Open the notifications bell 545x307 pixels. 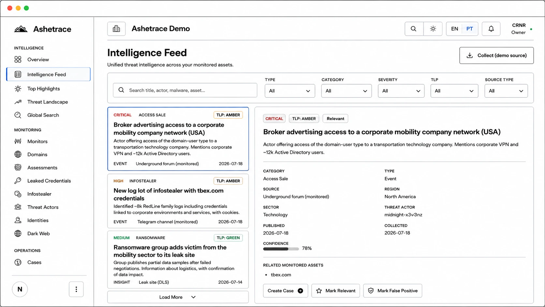coord(491,29)
